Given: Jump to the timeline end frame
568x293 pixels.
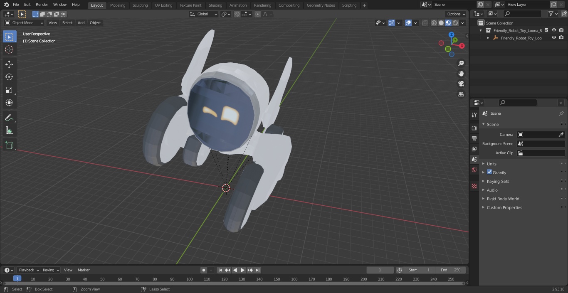Looking at the screenshot, I should pyautogui.click(x=258, y=270).
